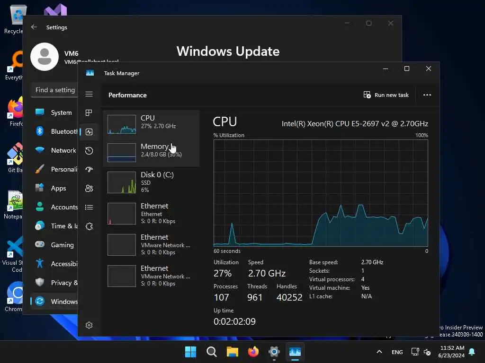Select the bottom VMware Network Ethernet entry

[152, 276]
